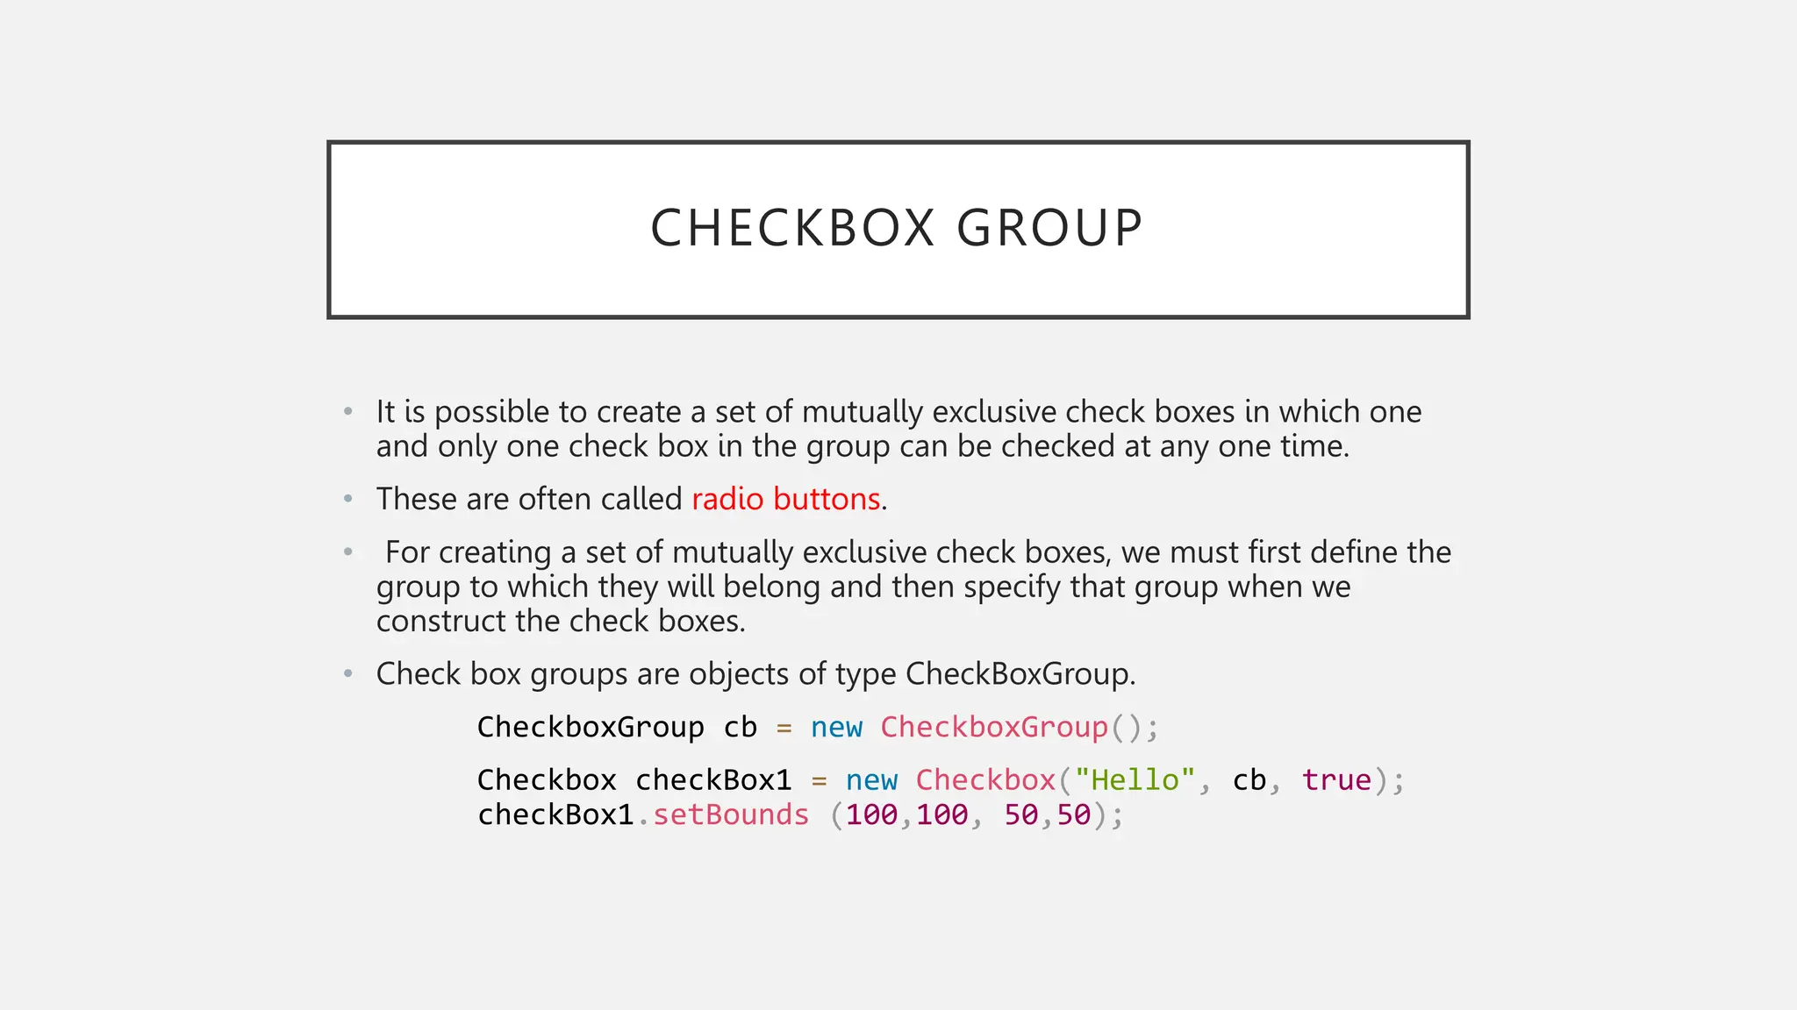
Task: Click the word 'CheckBoxGroup.' in last bullet
Action: click(x=1020, y=673)
